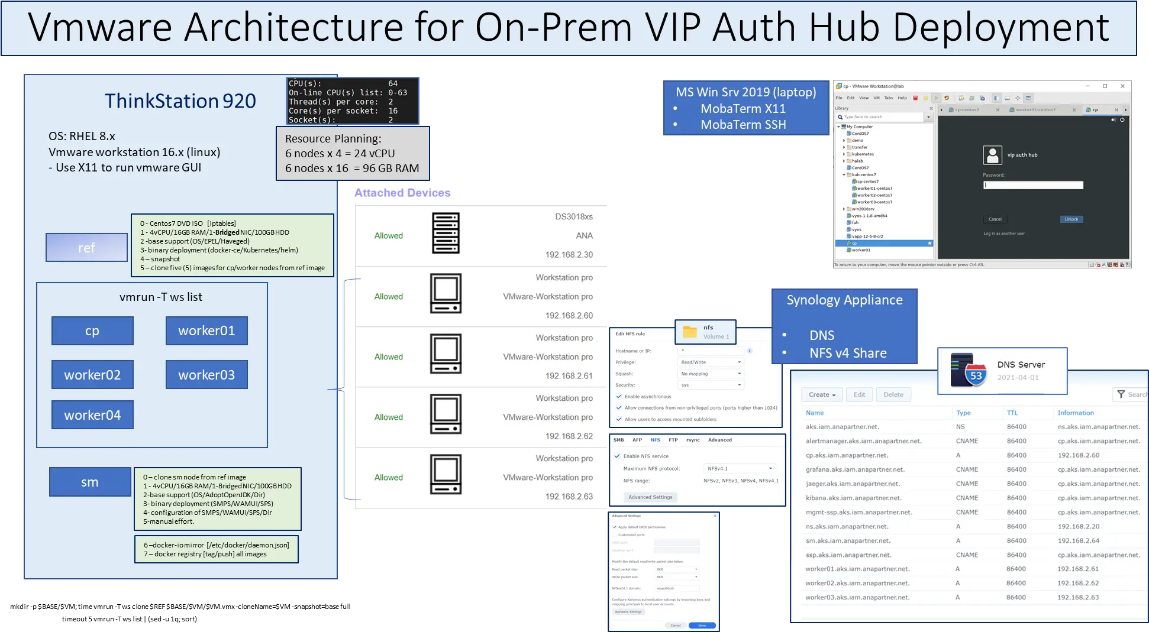Open the Security sys dropdown
1149x632 pixels.
tap(710, 385)
